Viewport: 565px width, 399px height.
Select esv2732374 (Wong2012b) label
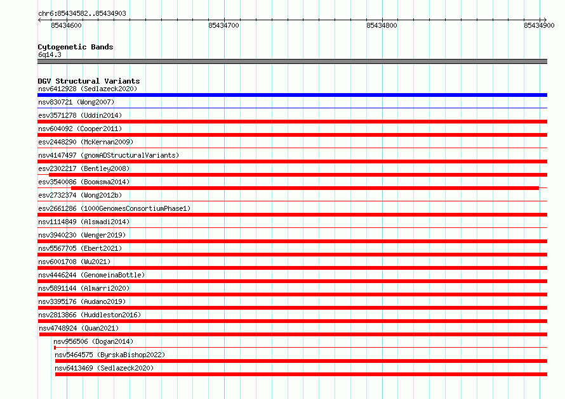[80, 195]
